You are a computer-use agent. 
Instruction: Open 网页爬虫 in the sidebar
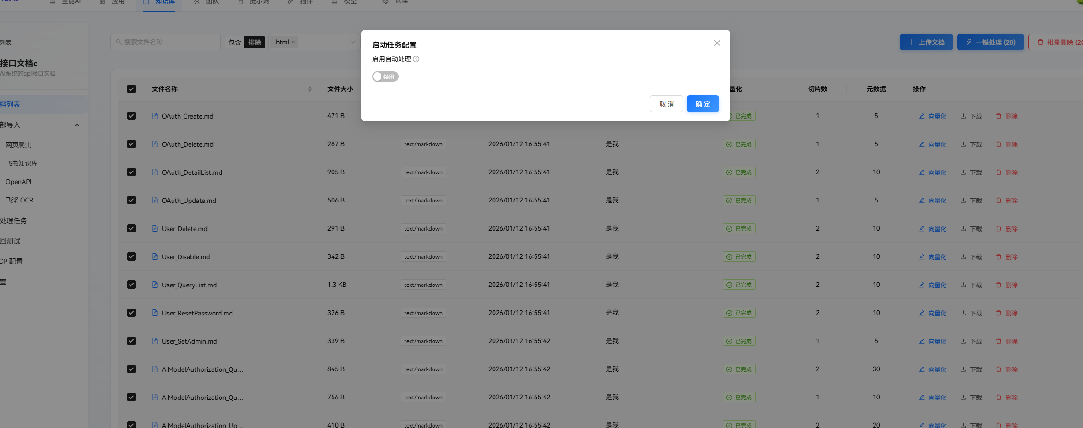18,145
